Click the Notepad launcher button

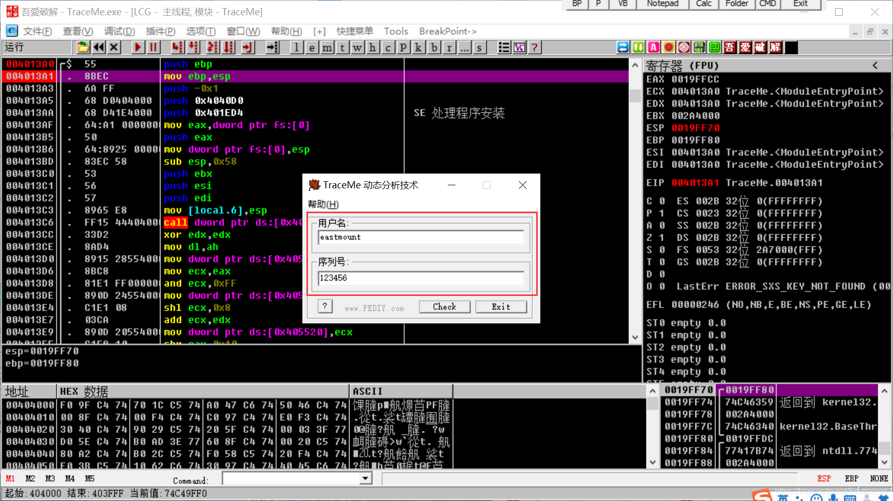[x=662, y=4]
